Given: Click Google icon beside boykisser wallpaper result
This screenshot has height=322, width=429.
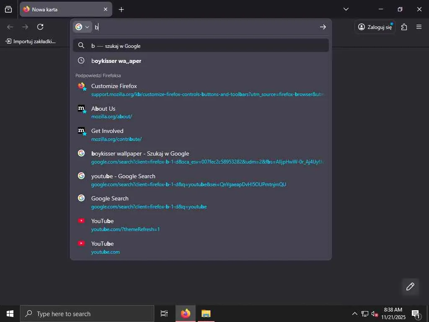Looking at the screenshot, I should coord(81,153).
